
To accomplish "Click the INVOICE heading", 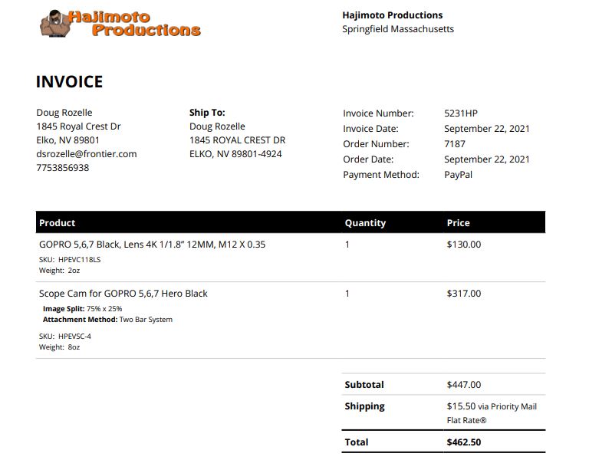I will [x=70, y=82].
